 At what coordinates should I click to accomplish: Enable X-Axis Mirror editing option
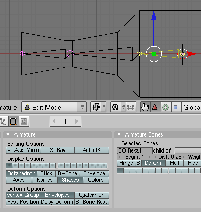tap(23, 150)
